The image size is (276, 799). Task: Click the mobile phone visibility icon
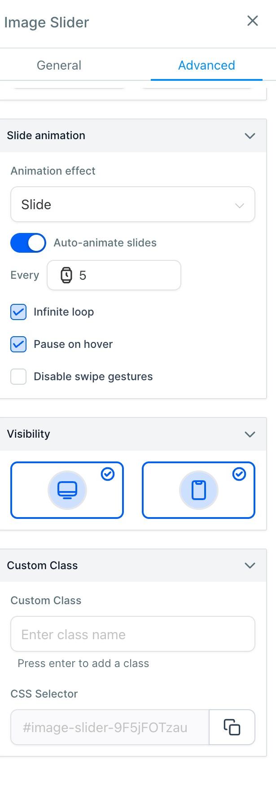coord(199,490)
